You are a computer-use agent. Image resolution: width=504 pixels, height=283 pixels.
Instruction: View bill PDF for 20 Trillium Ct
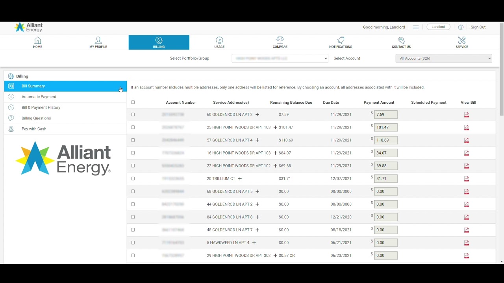coord(467,178)
